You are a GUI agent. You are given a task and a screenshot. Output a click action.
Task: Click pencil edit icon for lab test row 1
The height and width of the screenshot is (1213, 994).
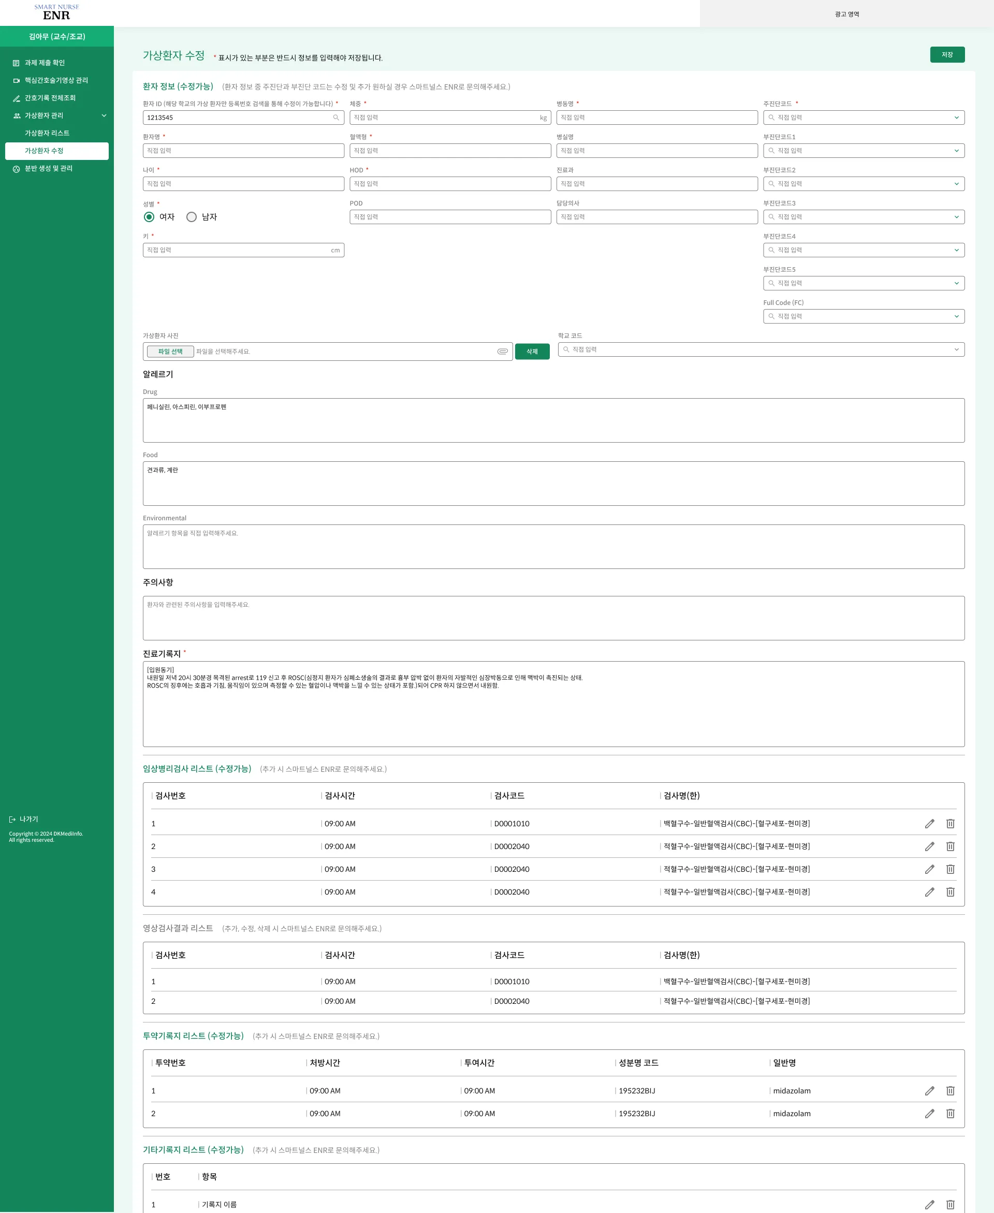[x=929, y=823]
